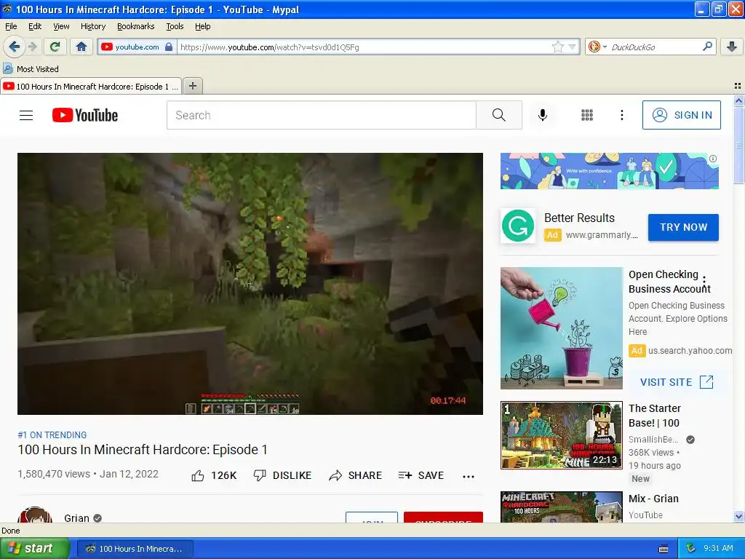Open the Help menu
The height and width of the screenshot is (559, 745).
202,26
